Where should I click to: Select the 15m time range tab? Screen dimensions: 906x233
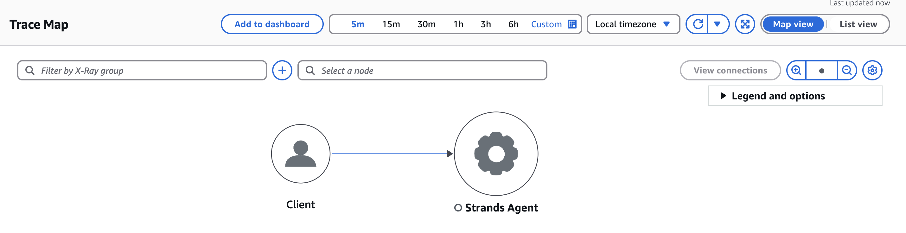[392, 24]
